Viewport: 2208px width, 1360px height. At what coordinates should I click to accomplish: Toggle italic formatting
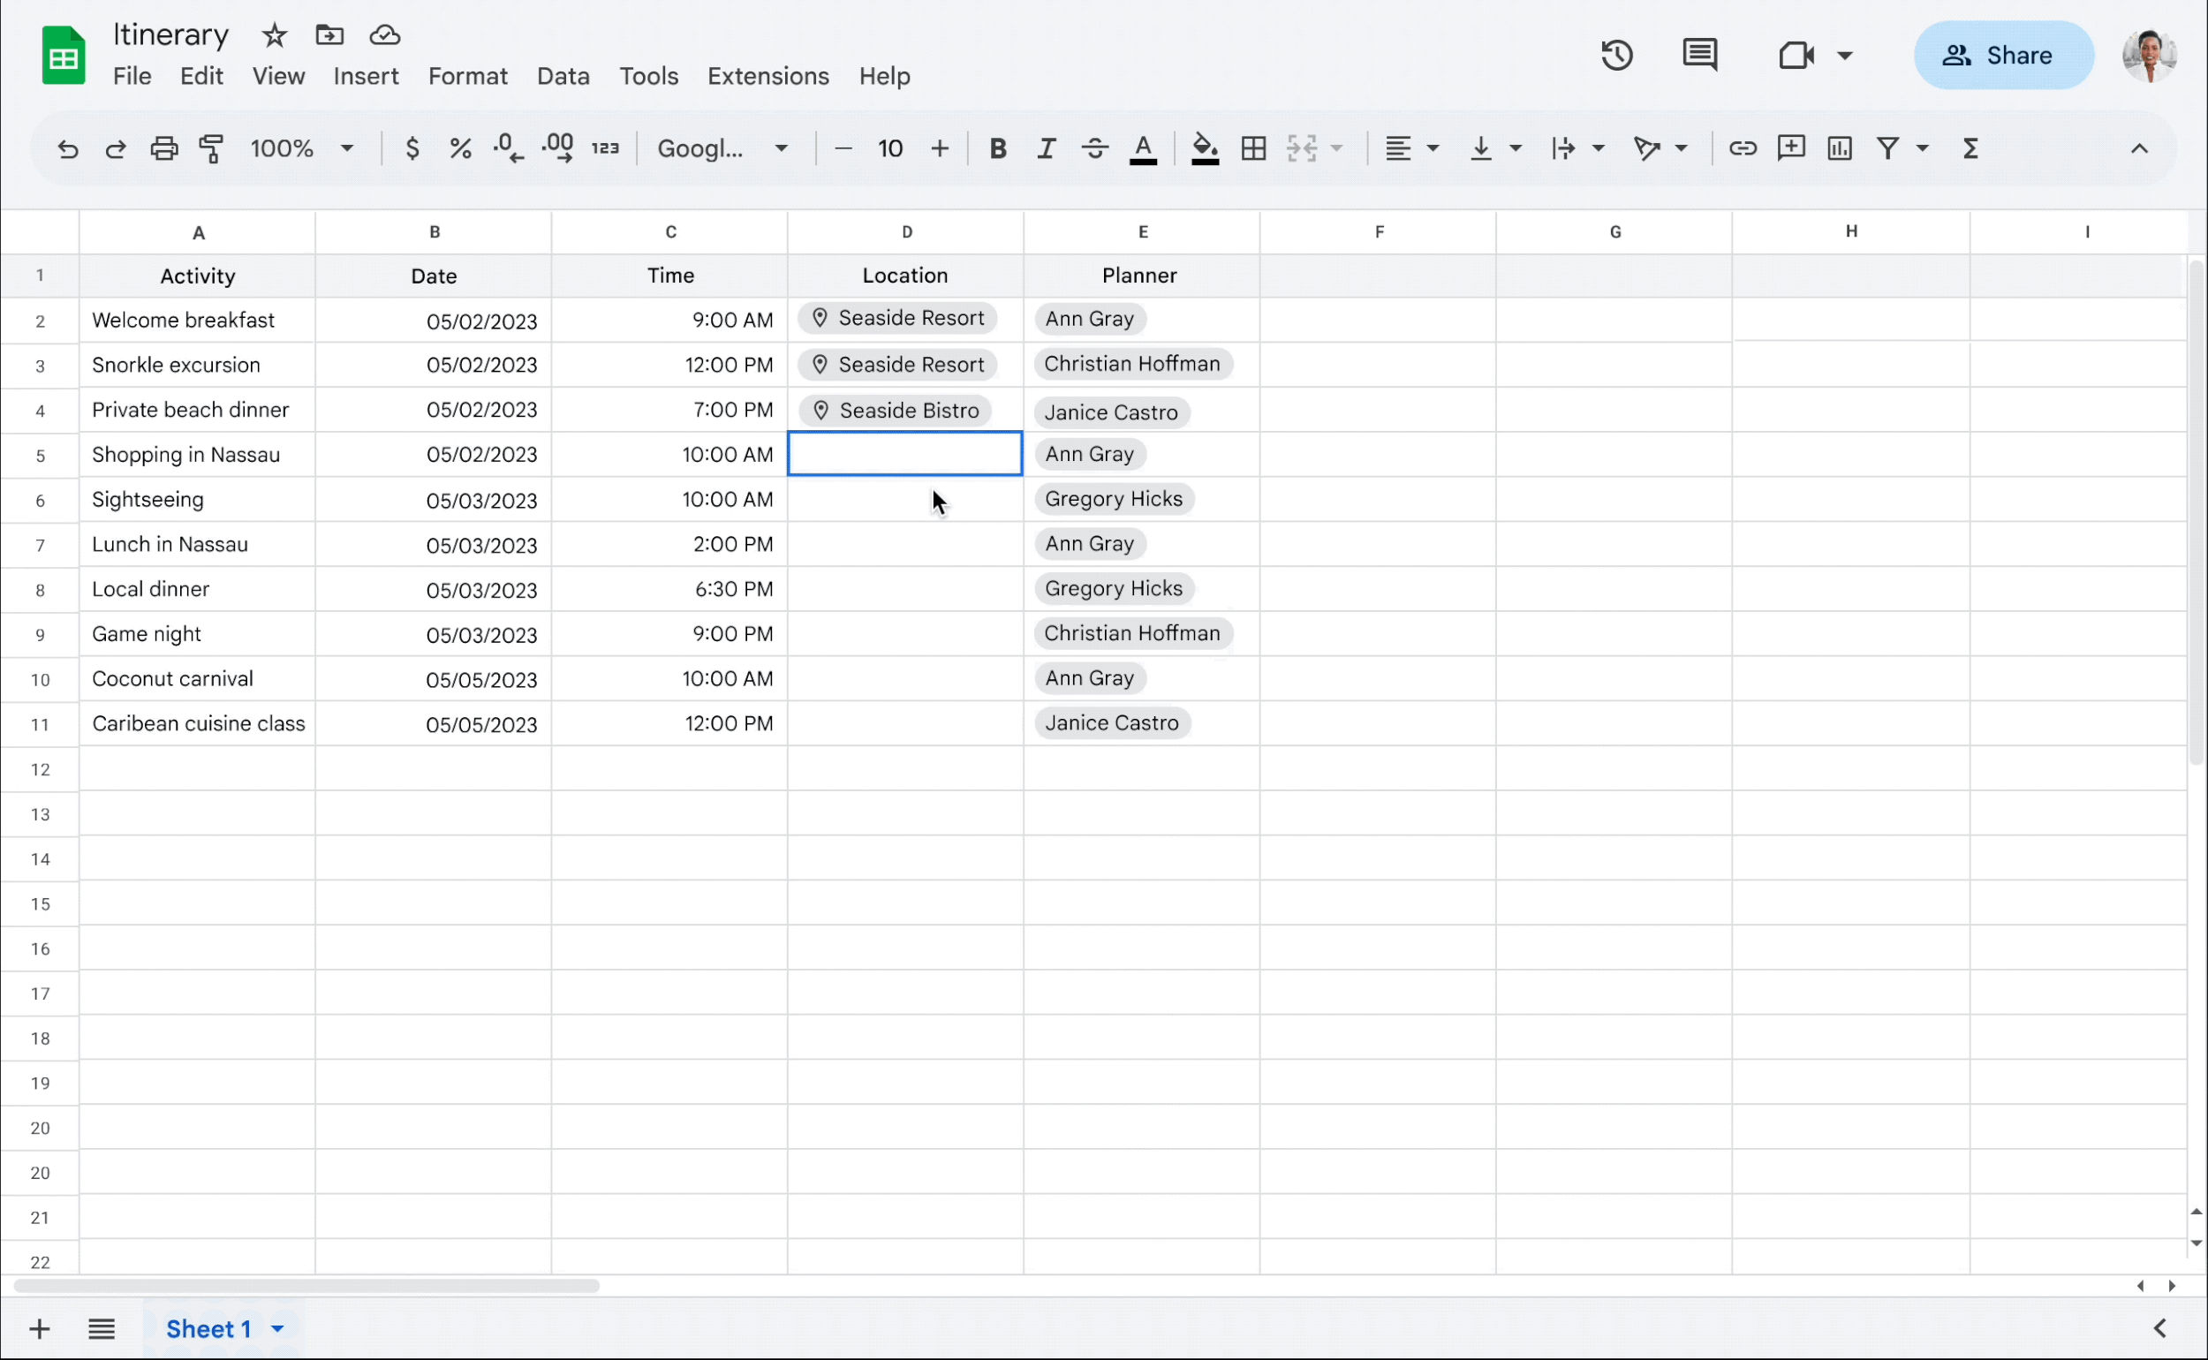[x=1046, y=148]
